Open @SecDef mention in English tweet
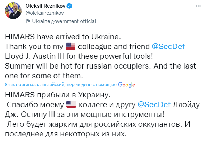The width and height of the screenshot is (207, 142). coord(168,47)
